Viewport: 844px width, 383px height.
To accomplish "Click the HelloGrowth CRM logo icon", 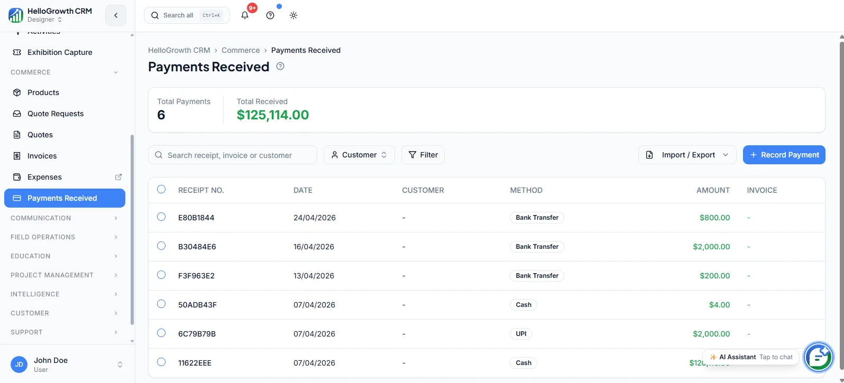I will (16, 15).
